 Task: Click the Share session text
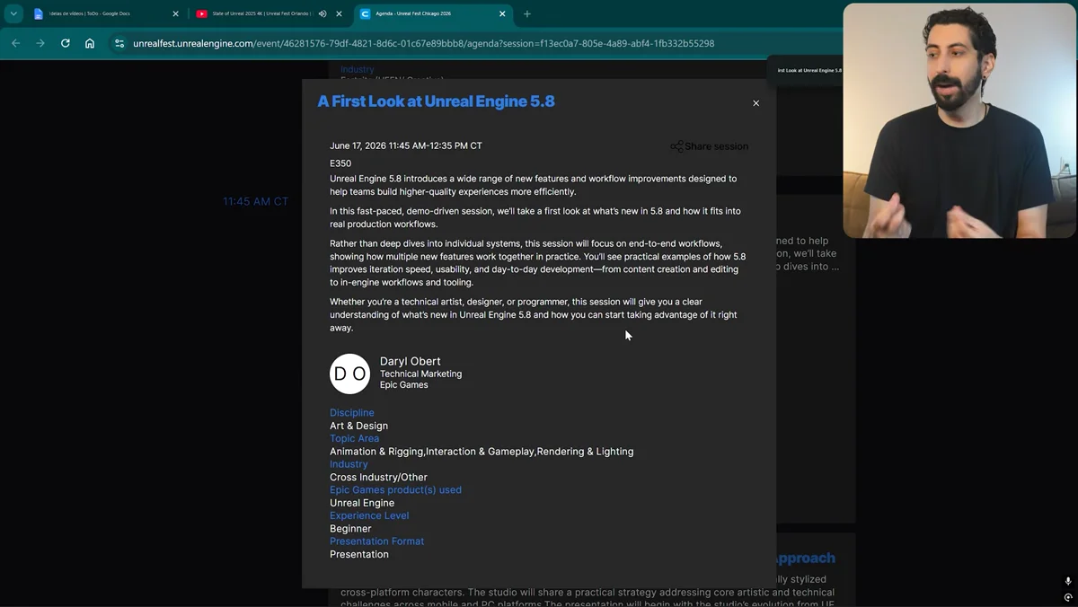(x=716, y=146)
